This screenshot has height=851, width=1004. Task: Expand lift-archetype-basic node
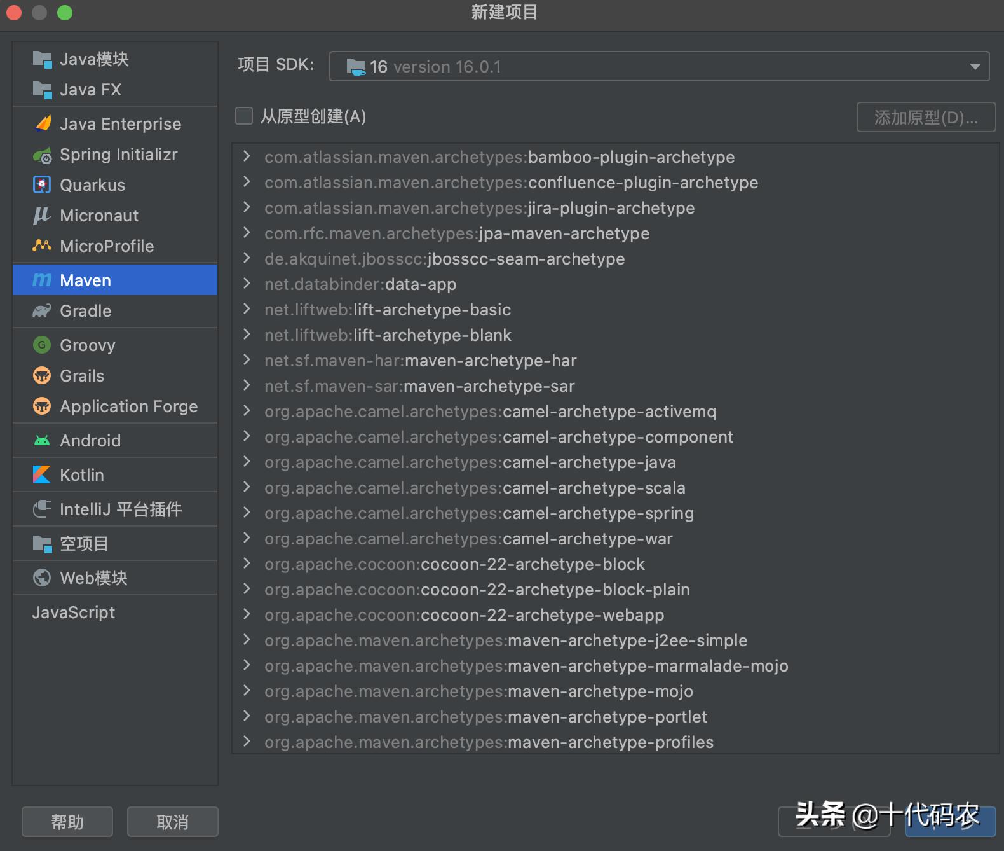pyautogui.click(x=247, y=309)
